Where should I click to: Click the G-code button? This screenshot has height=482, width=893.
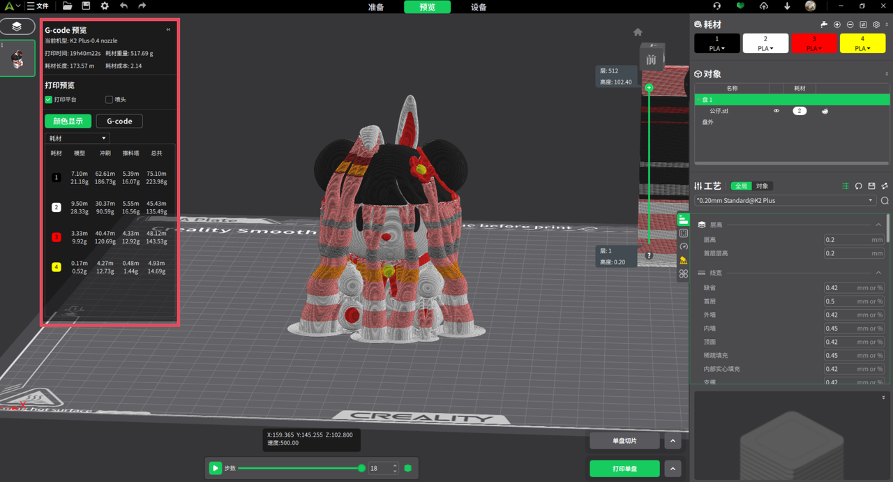pos(119,121)
